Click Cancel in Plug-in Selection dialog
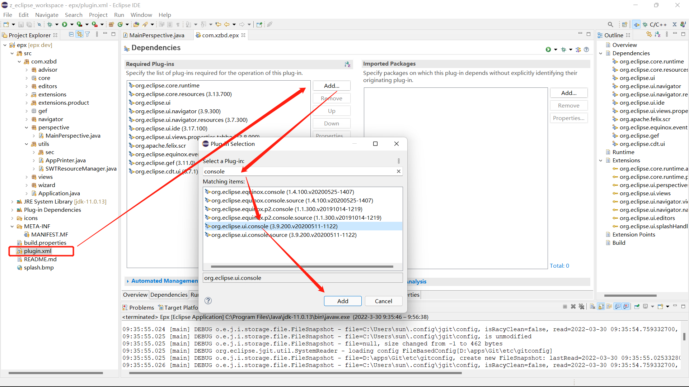689x387 pixels. pyautogui.click(x=383, y=301)
